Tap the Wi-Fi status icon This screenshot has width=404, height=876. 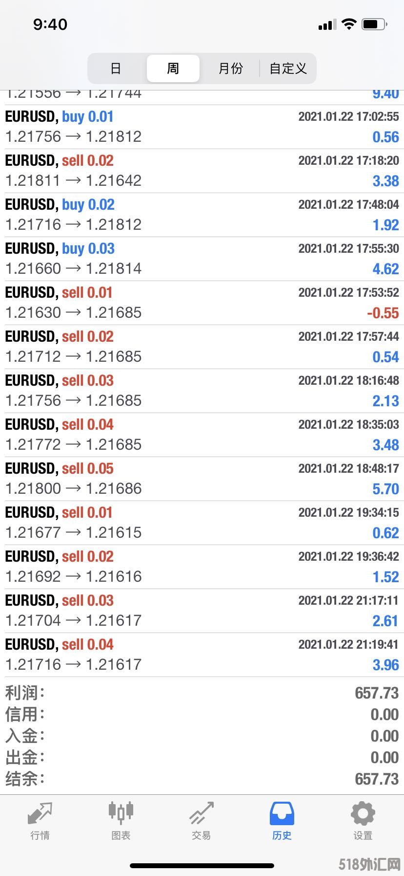tap(349, 24)
